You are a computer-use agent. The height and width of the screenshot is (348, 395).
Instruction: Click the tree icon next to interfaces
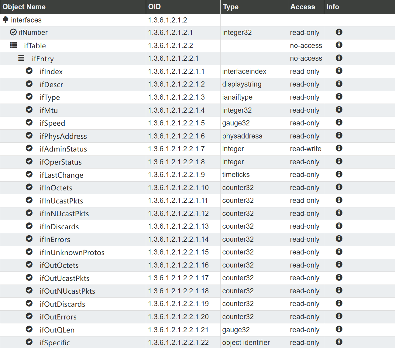pos(5,20)
